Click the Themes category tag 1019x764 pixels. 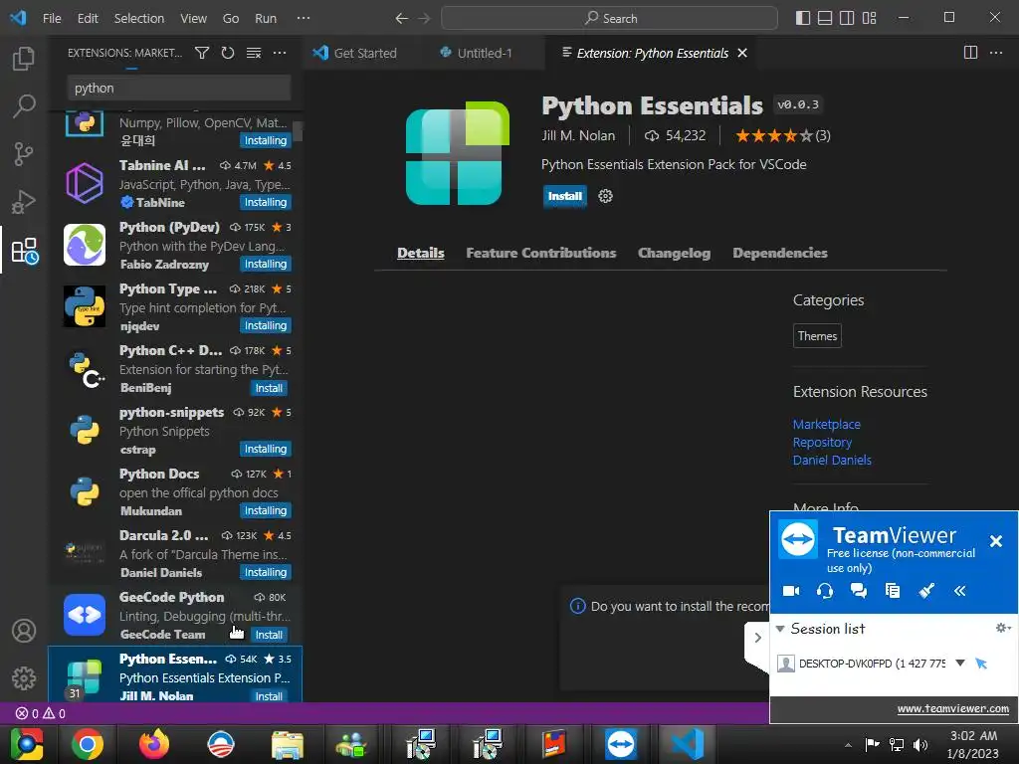(x=817, y=336)
